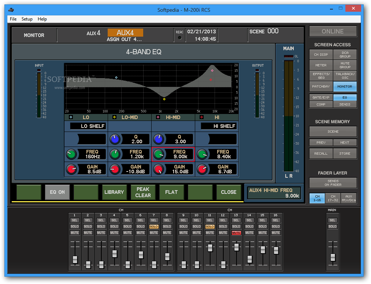Image resolution: width=371 pixels, height=284 pixels.
Task: Select channel 5 with SEL
Action: point(127,220)
